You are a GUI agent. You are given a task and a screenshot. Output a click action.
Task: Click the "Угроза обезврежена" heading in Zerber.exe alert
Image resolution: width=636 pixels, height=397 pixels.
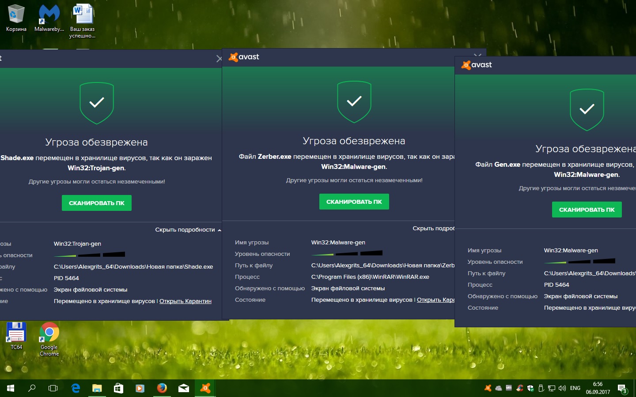[354, 141]
